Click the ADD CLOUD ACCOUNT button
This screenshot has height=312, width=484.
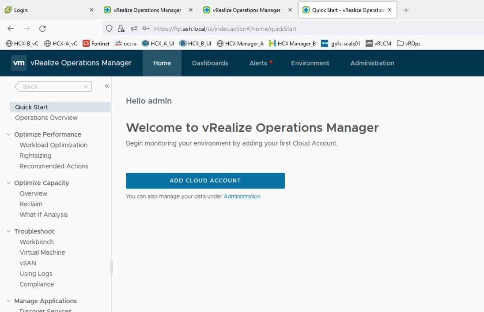(205, 180)
